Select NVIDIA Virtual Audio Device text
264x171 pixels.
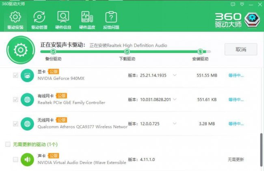[82, 162]
